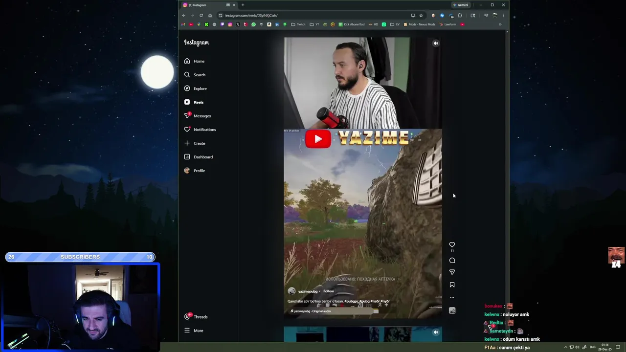Click the Instagram logo
The height and width of the screenshot is (352, 626).
(196, 43)
